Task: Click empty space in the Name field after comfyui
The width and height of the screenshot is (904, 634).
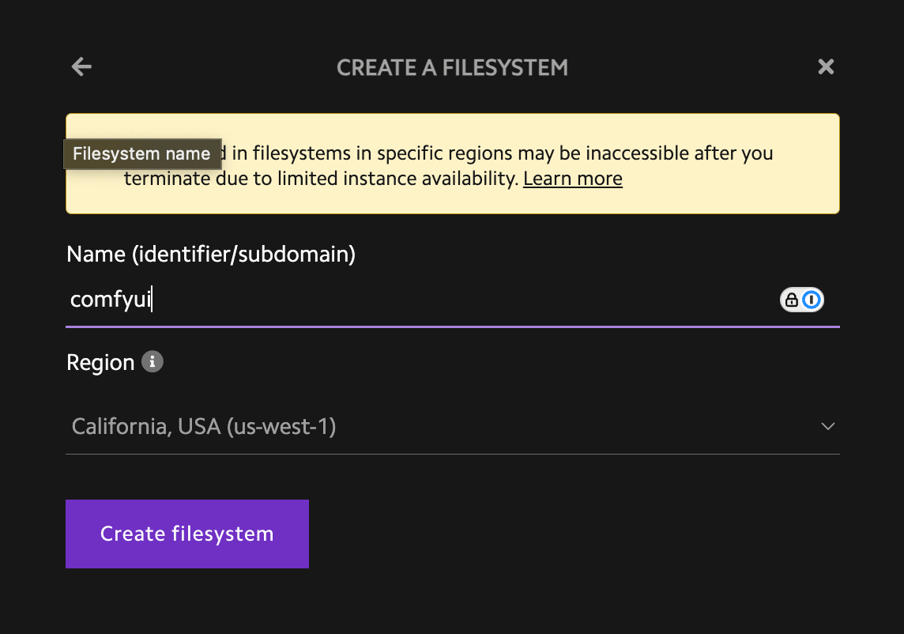Action: click(x=458, y=300)
